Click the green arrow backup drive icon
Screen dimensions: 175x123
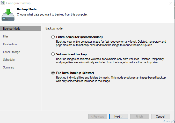(x=8, y=15)
